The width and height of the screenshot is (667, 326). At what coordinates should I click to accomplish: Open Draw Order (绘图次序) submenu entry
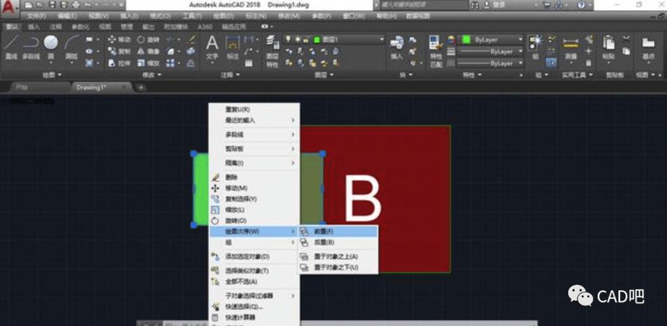pyautogui.click(x=254, y=231)
